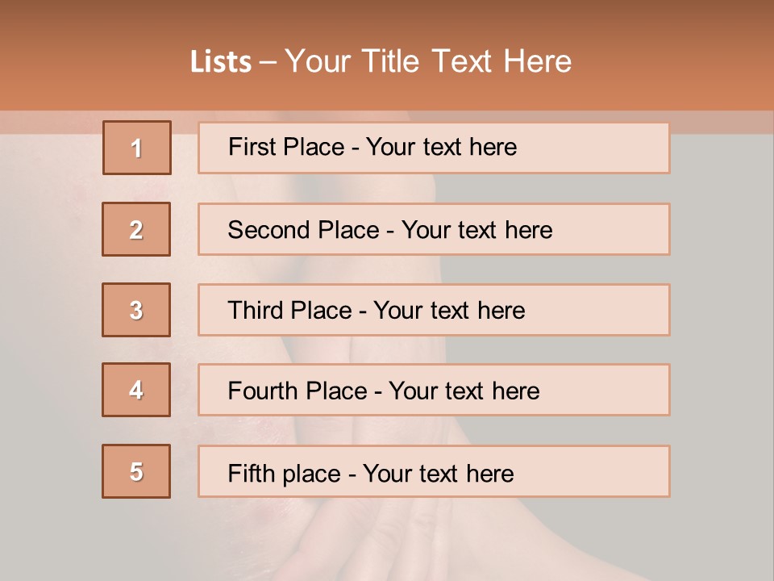Screen dimensions: 774x581
Task: Click the bold word Lists in title
Action: point(221,62)
